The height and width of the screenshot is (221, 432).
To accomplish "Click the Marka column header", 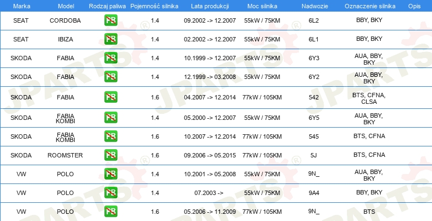I will (x=21, y=6).
